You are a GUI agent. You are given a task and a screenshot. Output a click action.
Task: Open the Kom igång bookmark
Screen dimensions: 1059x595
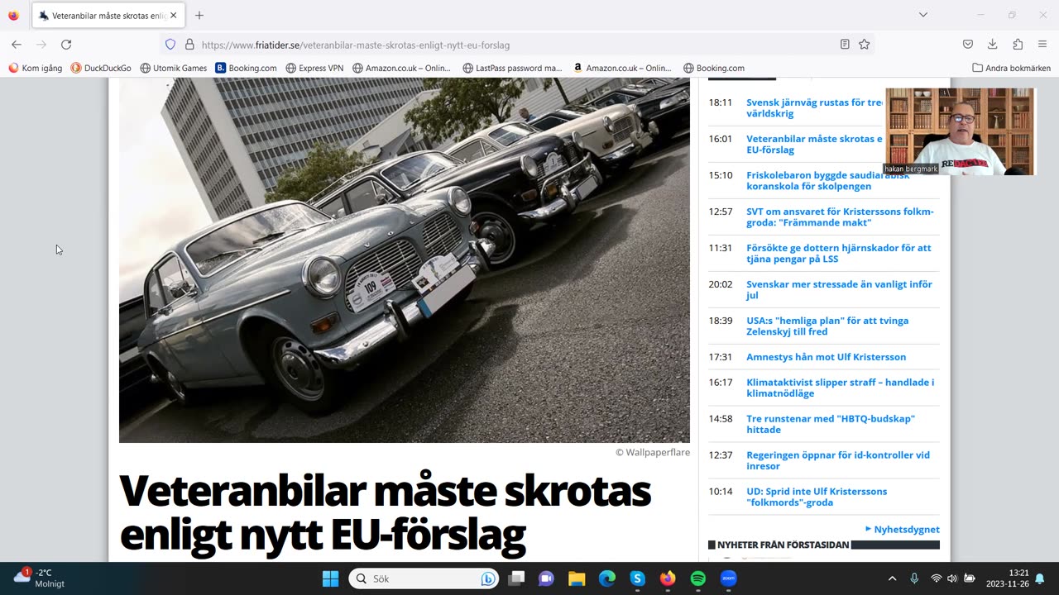(x=36, y=68)
